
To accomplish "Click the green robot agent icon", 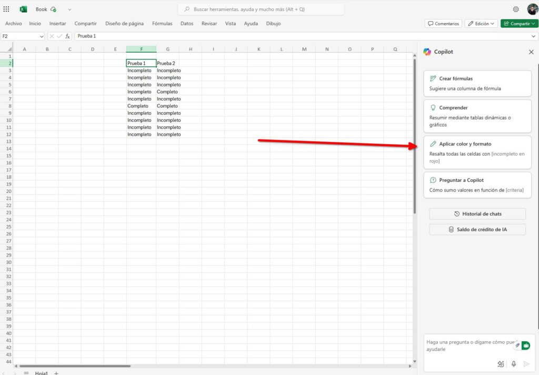I will (x=526, y=346).
